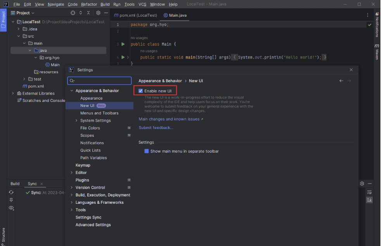The image size is (382, 246).
Task: Collapse the org.hyo package
Action: coord(36,58)
